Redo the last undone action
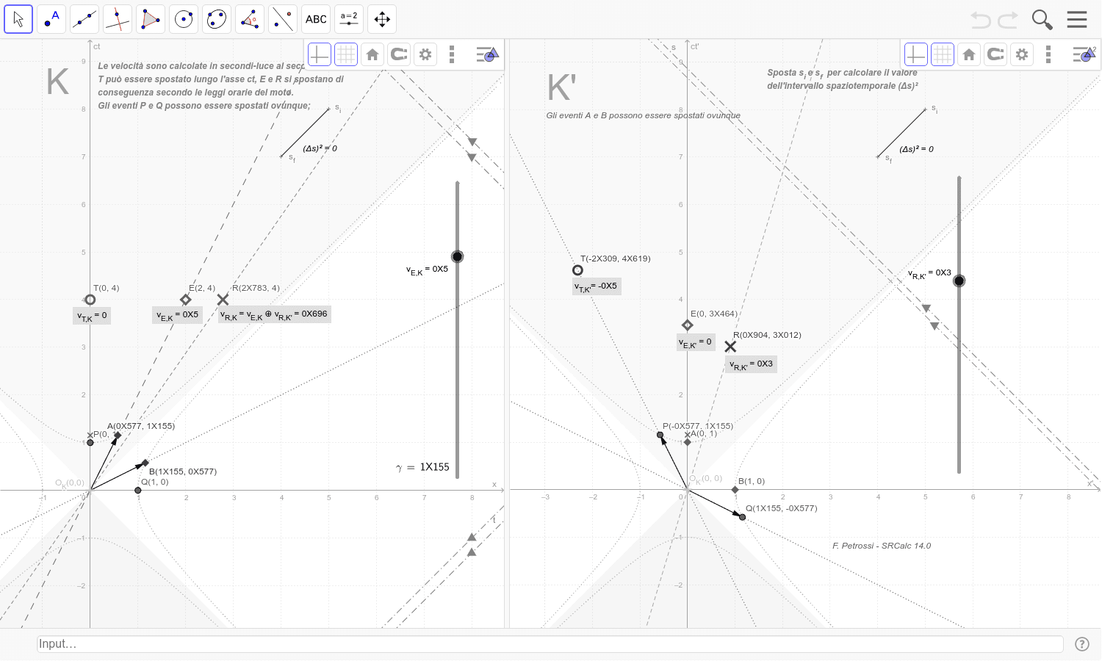This screenshot has height=661, width=1102. click(x=1008, y=20)
